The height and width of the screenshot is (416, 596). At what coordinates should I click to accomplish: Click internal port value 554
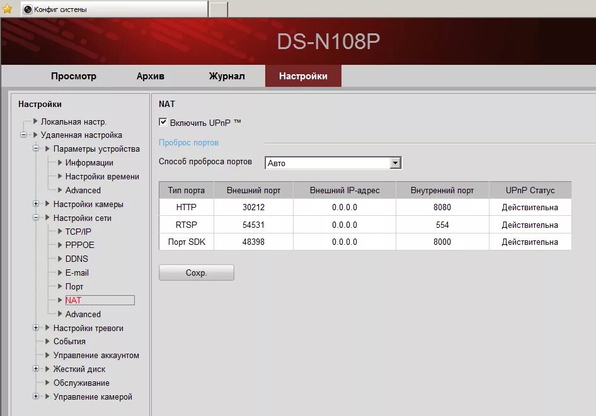click(442, 225)
